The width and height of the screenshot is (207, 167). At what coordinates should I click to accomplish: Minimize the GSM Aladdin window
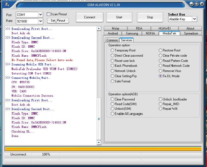[x=191, y=4]
